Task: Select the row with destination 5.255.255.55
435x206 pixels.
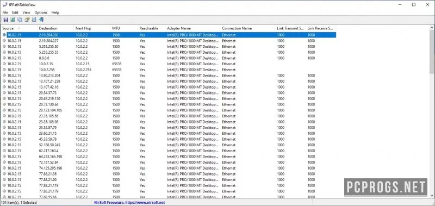Action: pyautogui.click(x=168, y=52)
